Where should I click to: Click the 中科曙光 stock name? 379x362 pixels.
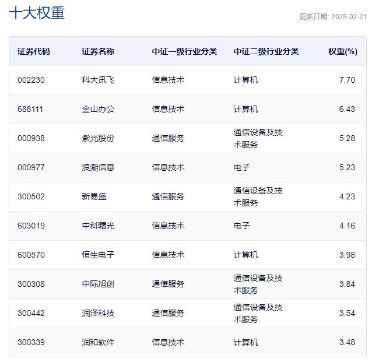point(98,226)
